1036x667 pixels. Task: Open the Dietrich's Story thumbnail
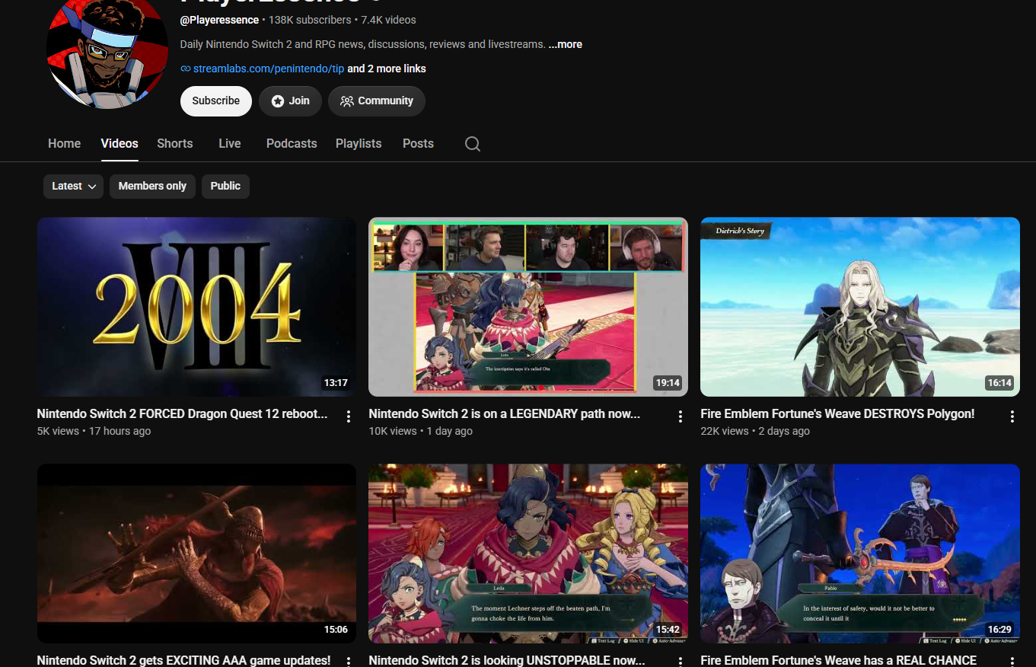[860, 307]
